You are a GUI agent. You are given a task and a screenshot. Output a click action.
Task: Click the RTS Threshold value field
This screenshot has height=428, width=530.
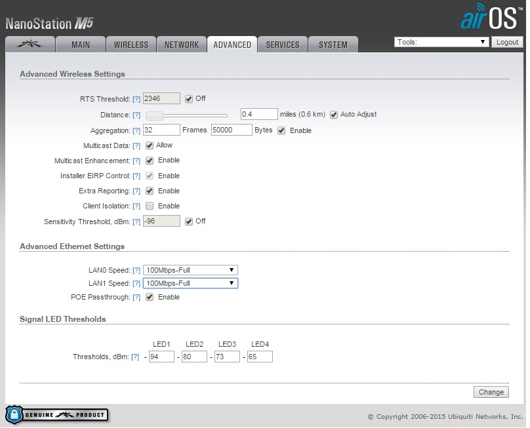click(x=161, y=98)
